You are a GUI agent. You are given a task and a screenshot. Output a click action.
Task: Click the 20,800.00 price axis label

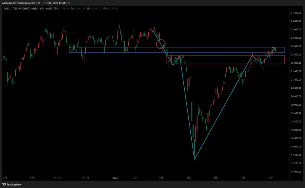(296, 88)
